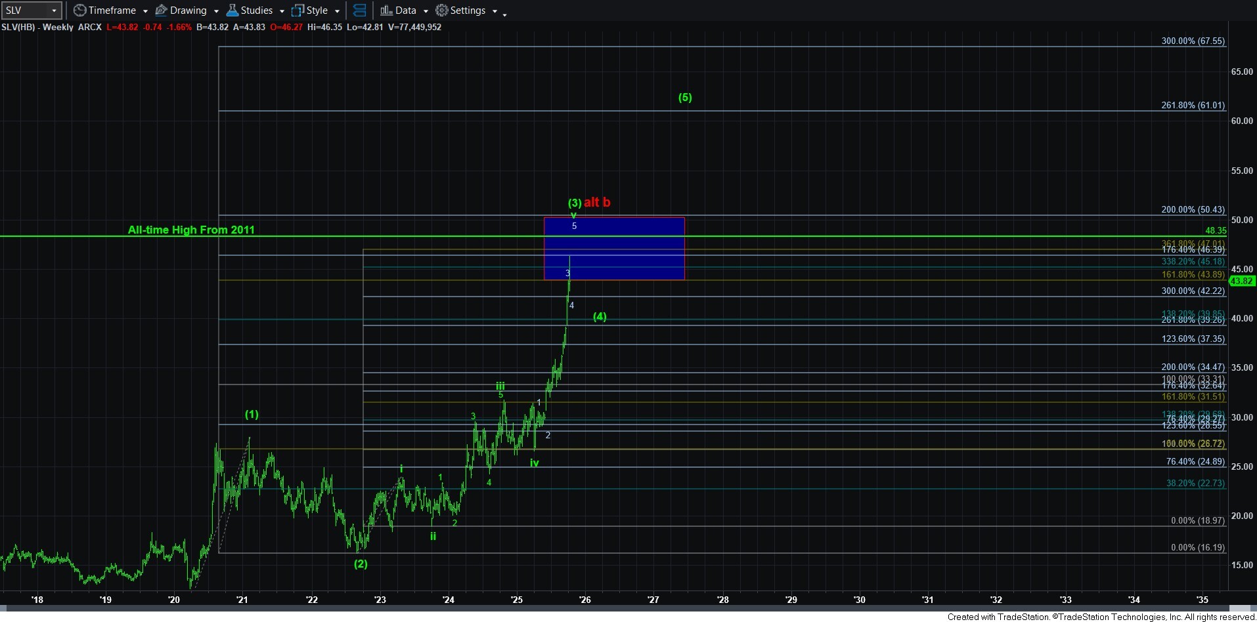
Task: Expand the arrow next to Studies
Action: 282,11
